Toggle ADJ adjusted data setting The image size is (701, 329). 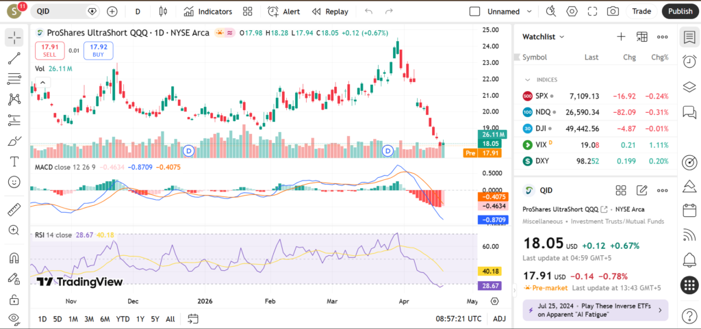tap(500, 319)
